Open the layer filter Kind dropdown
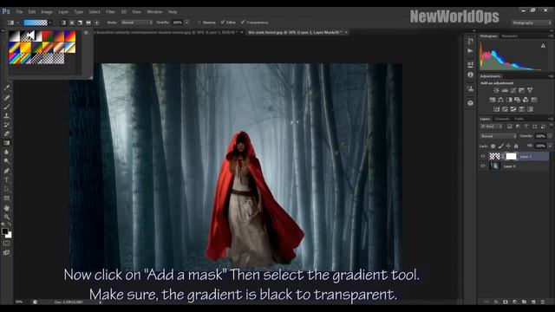 coord(491,127)
